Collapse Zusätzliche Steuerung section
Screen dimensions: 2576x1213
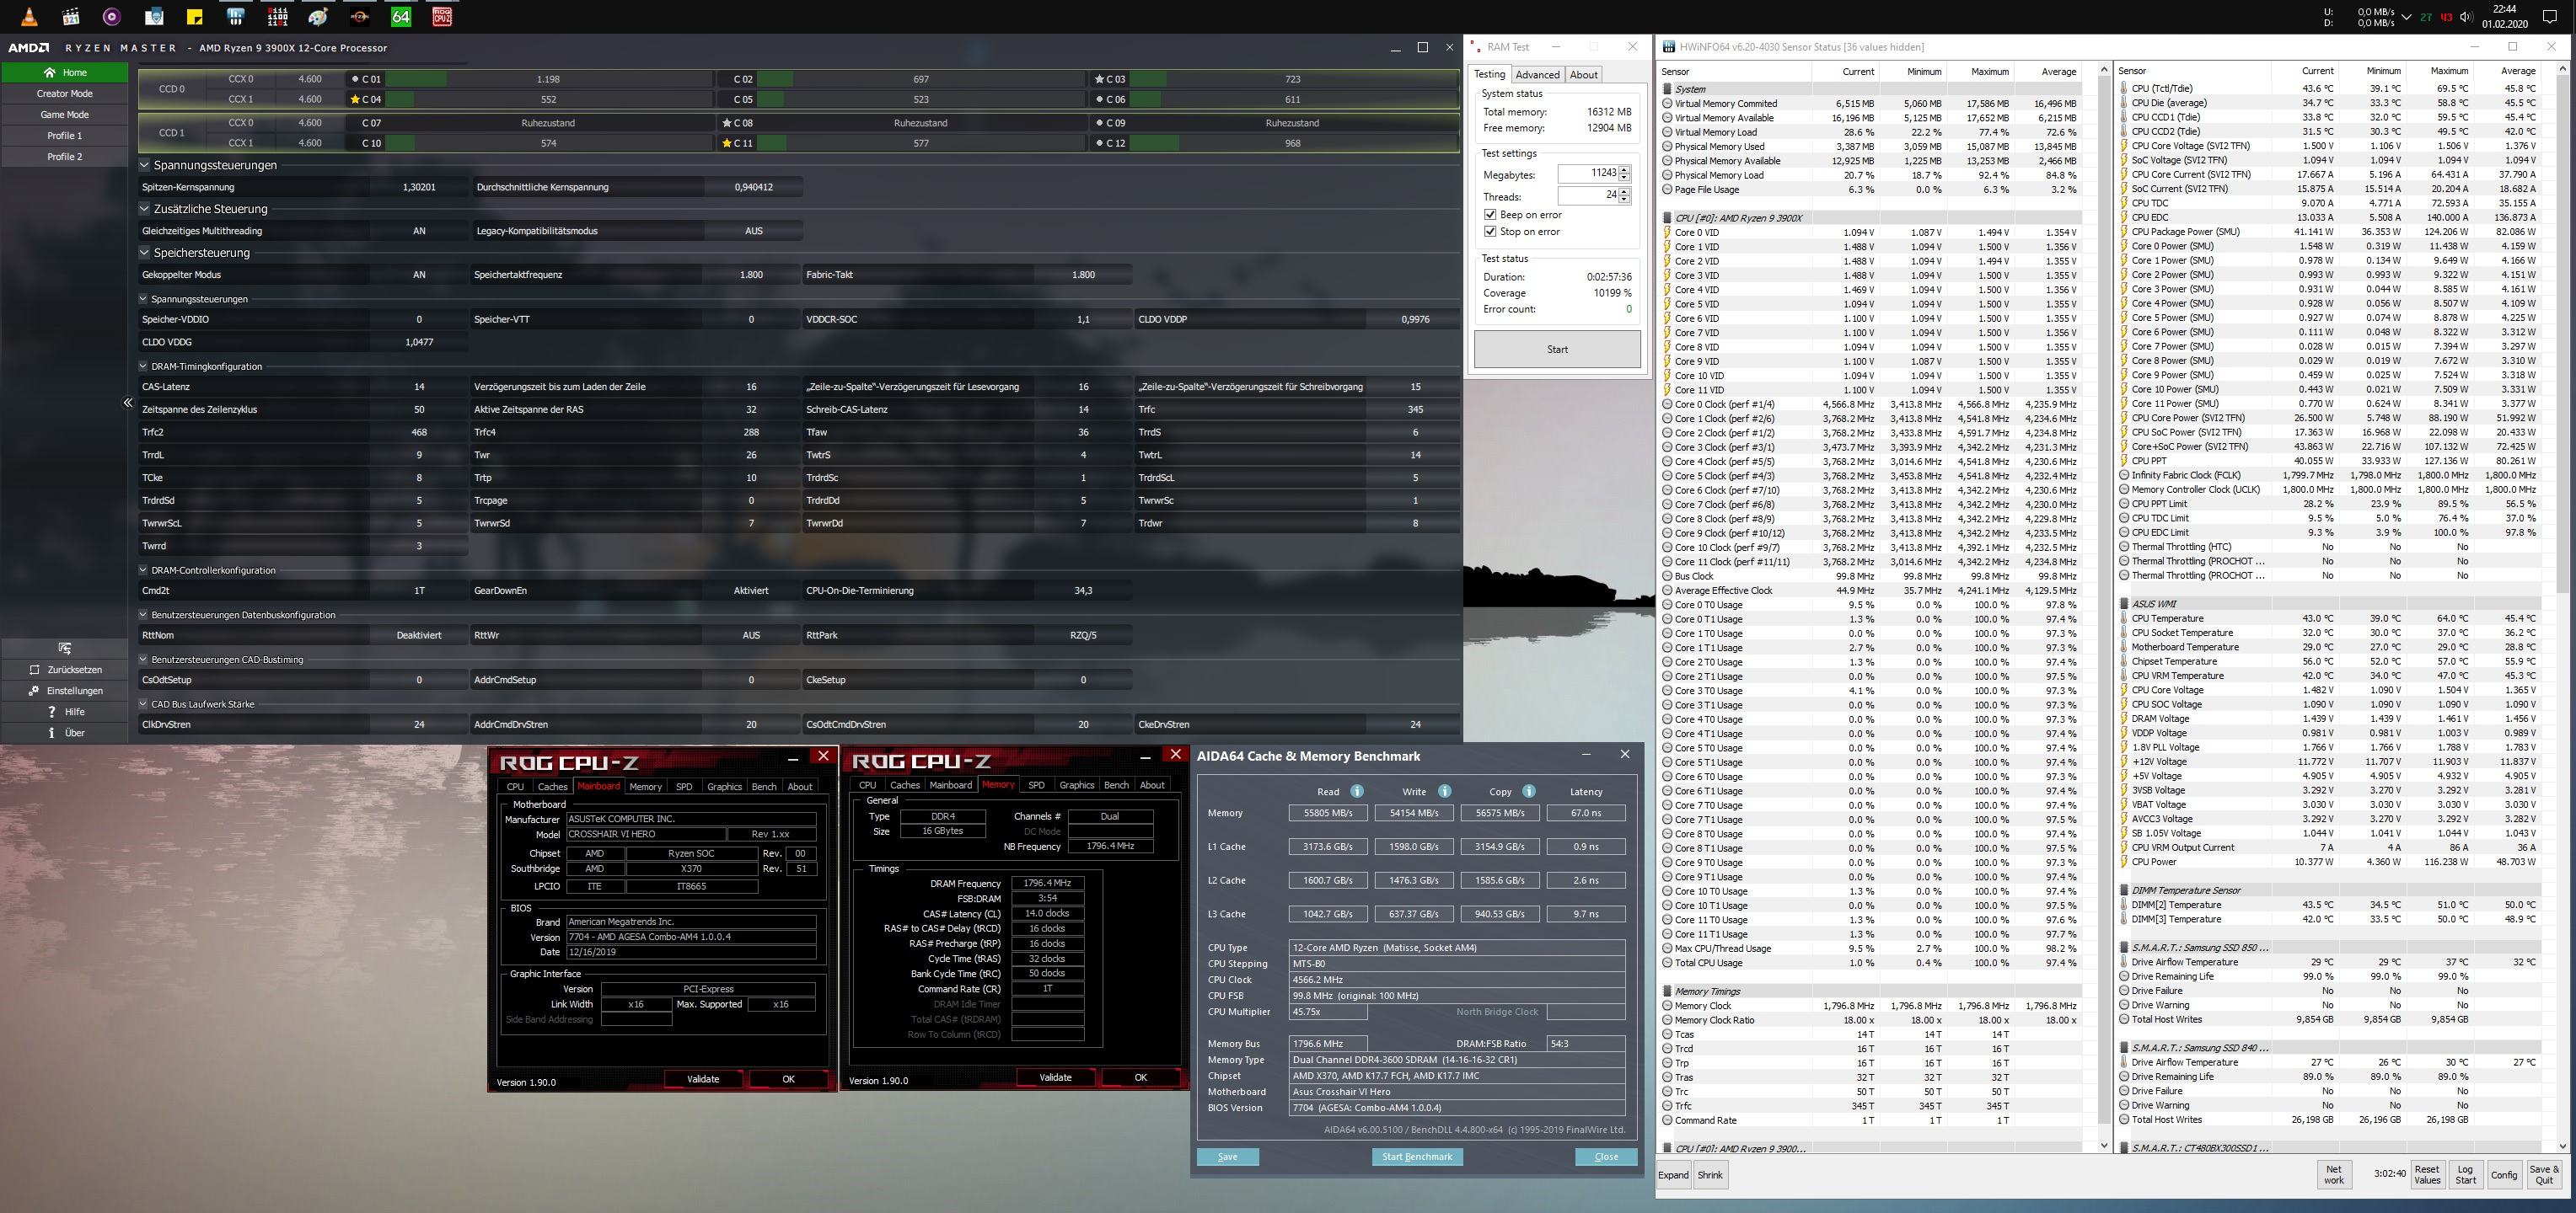[x=145, y=209]
